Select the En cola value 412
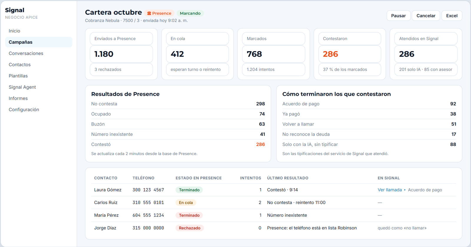The width and height of the screenshot is (471, 247). [177, 54]
